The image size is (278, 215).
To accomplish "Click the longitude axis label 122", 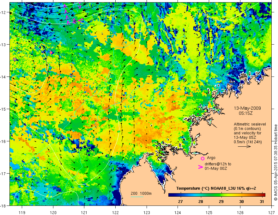I will [x=115, y=212].
